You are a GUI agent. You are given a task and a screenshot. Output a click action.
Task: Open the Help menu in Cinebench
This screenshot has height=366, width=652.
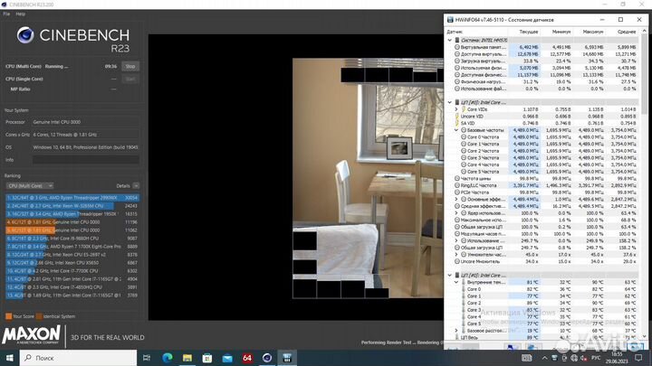(x=20, y=14)
